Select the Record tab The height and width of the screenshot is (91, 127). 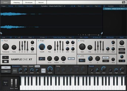click(41, 3)
